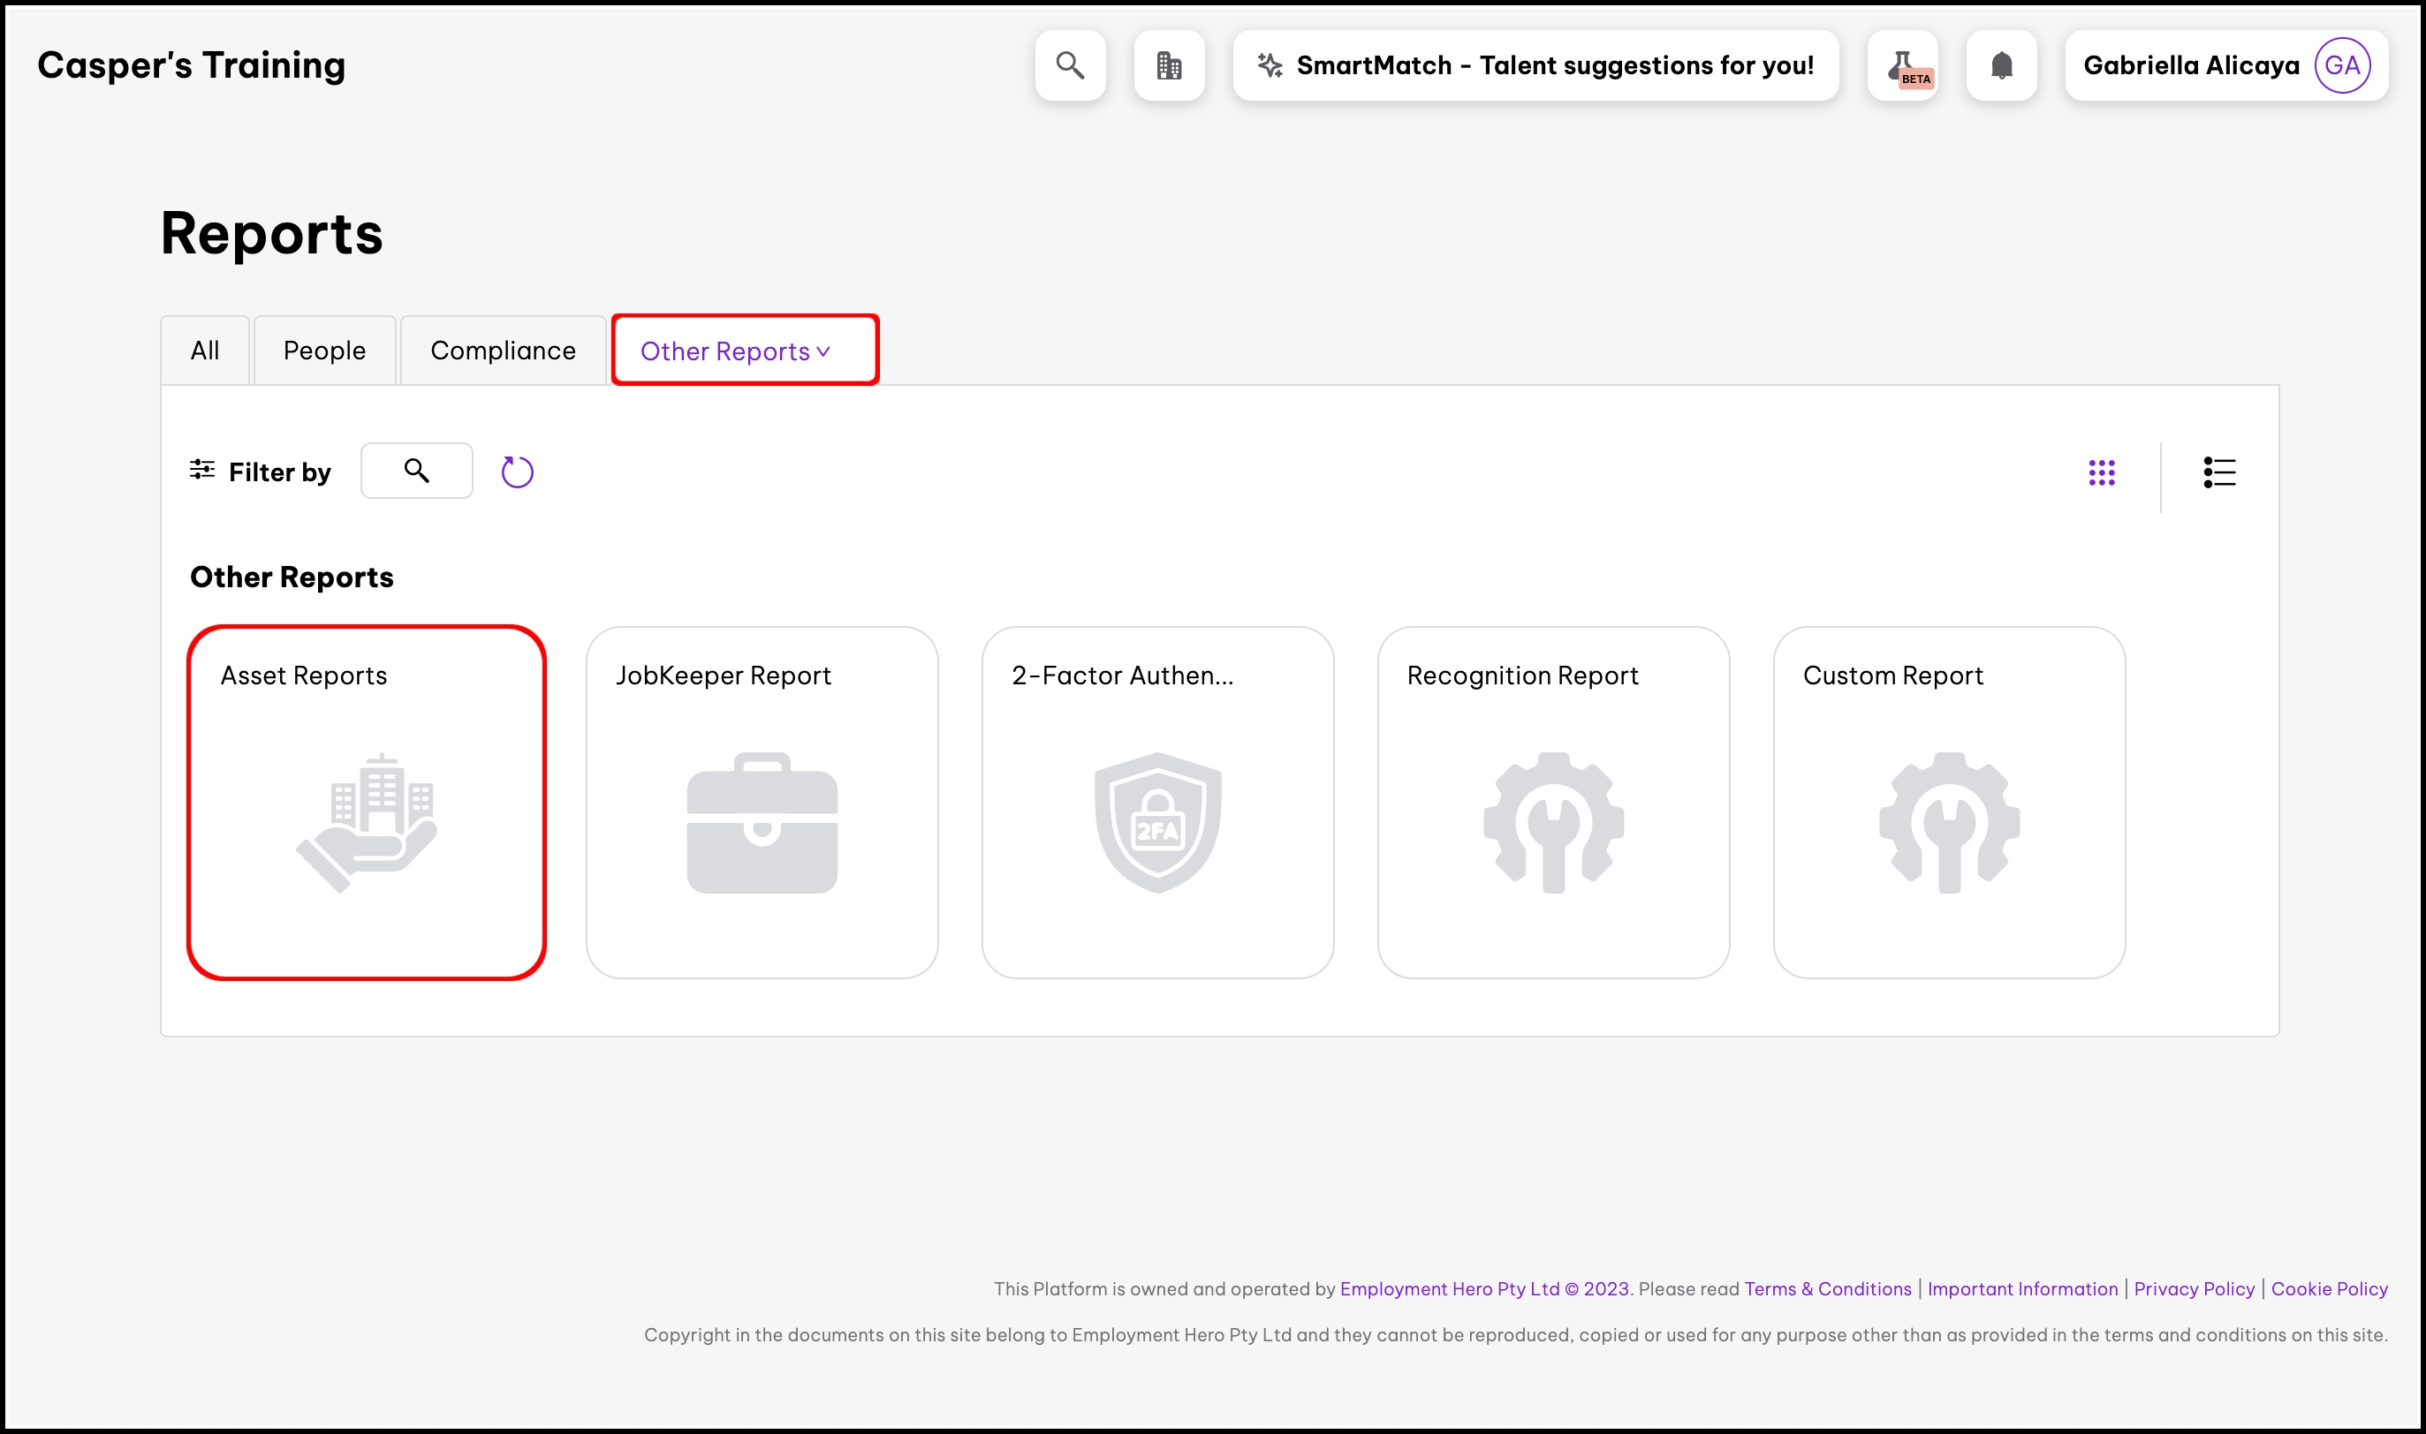Image resolution: width=2426 pixels, height=1434 pixels.
Task: Click the report filter search field
Action: pos(417,471)
